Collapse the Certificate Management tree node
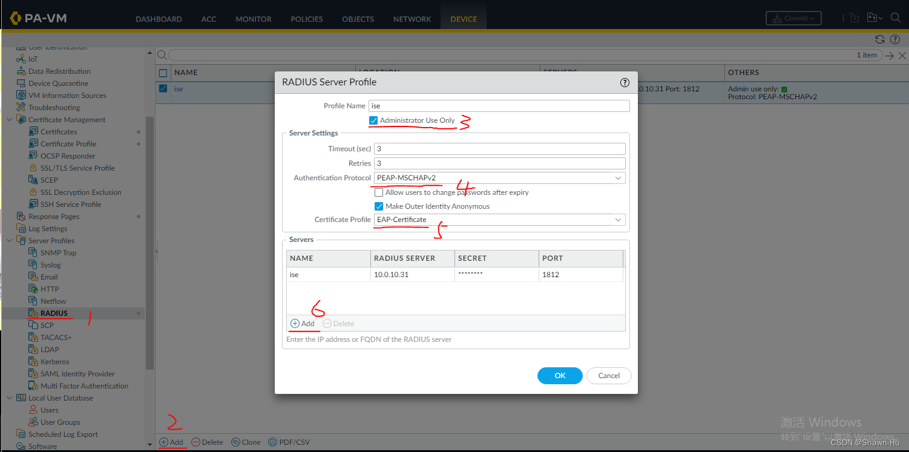The image size is (909, 452). click(x=9, y=120)
